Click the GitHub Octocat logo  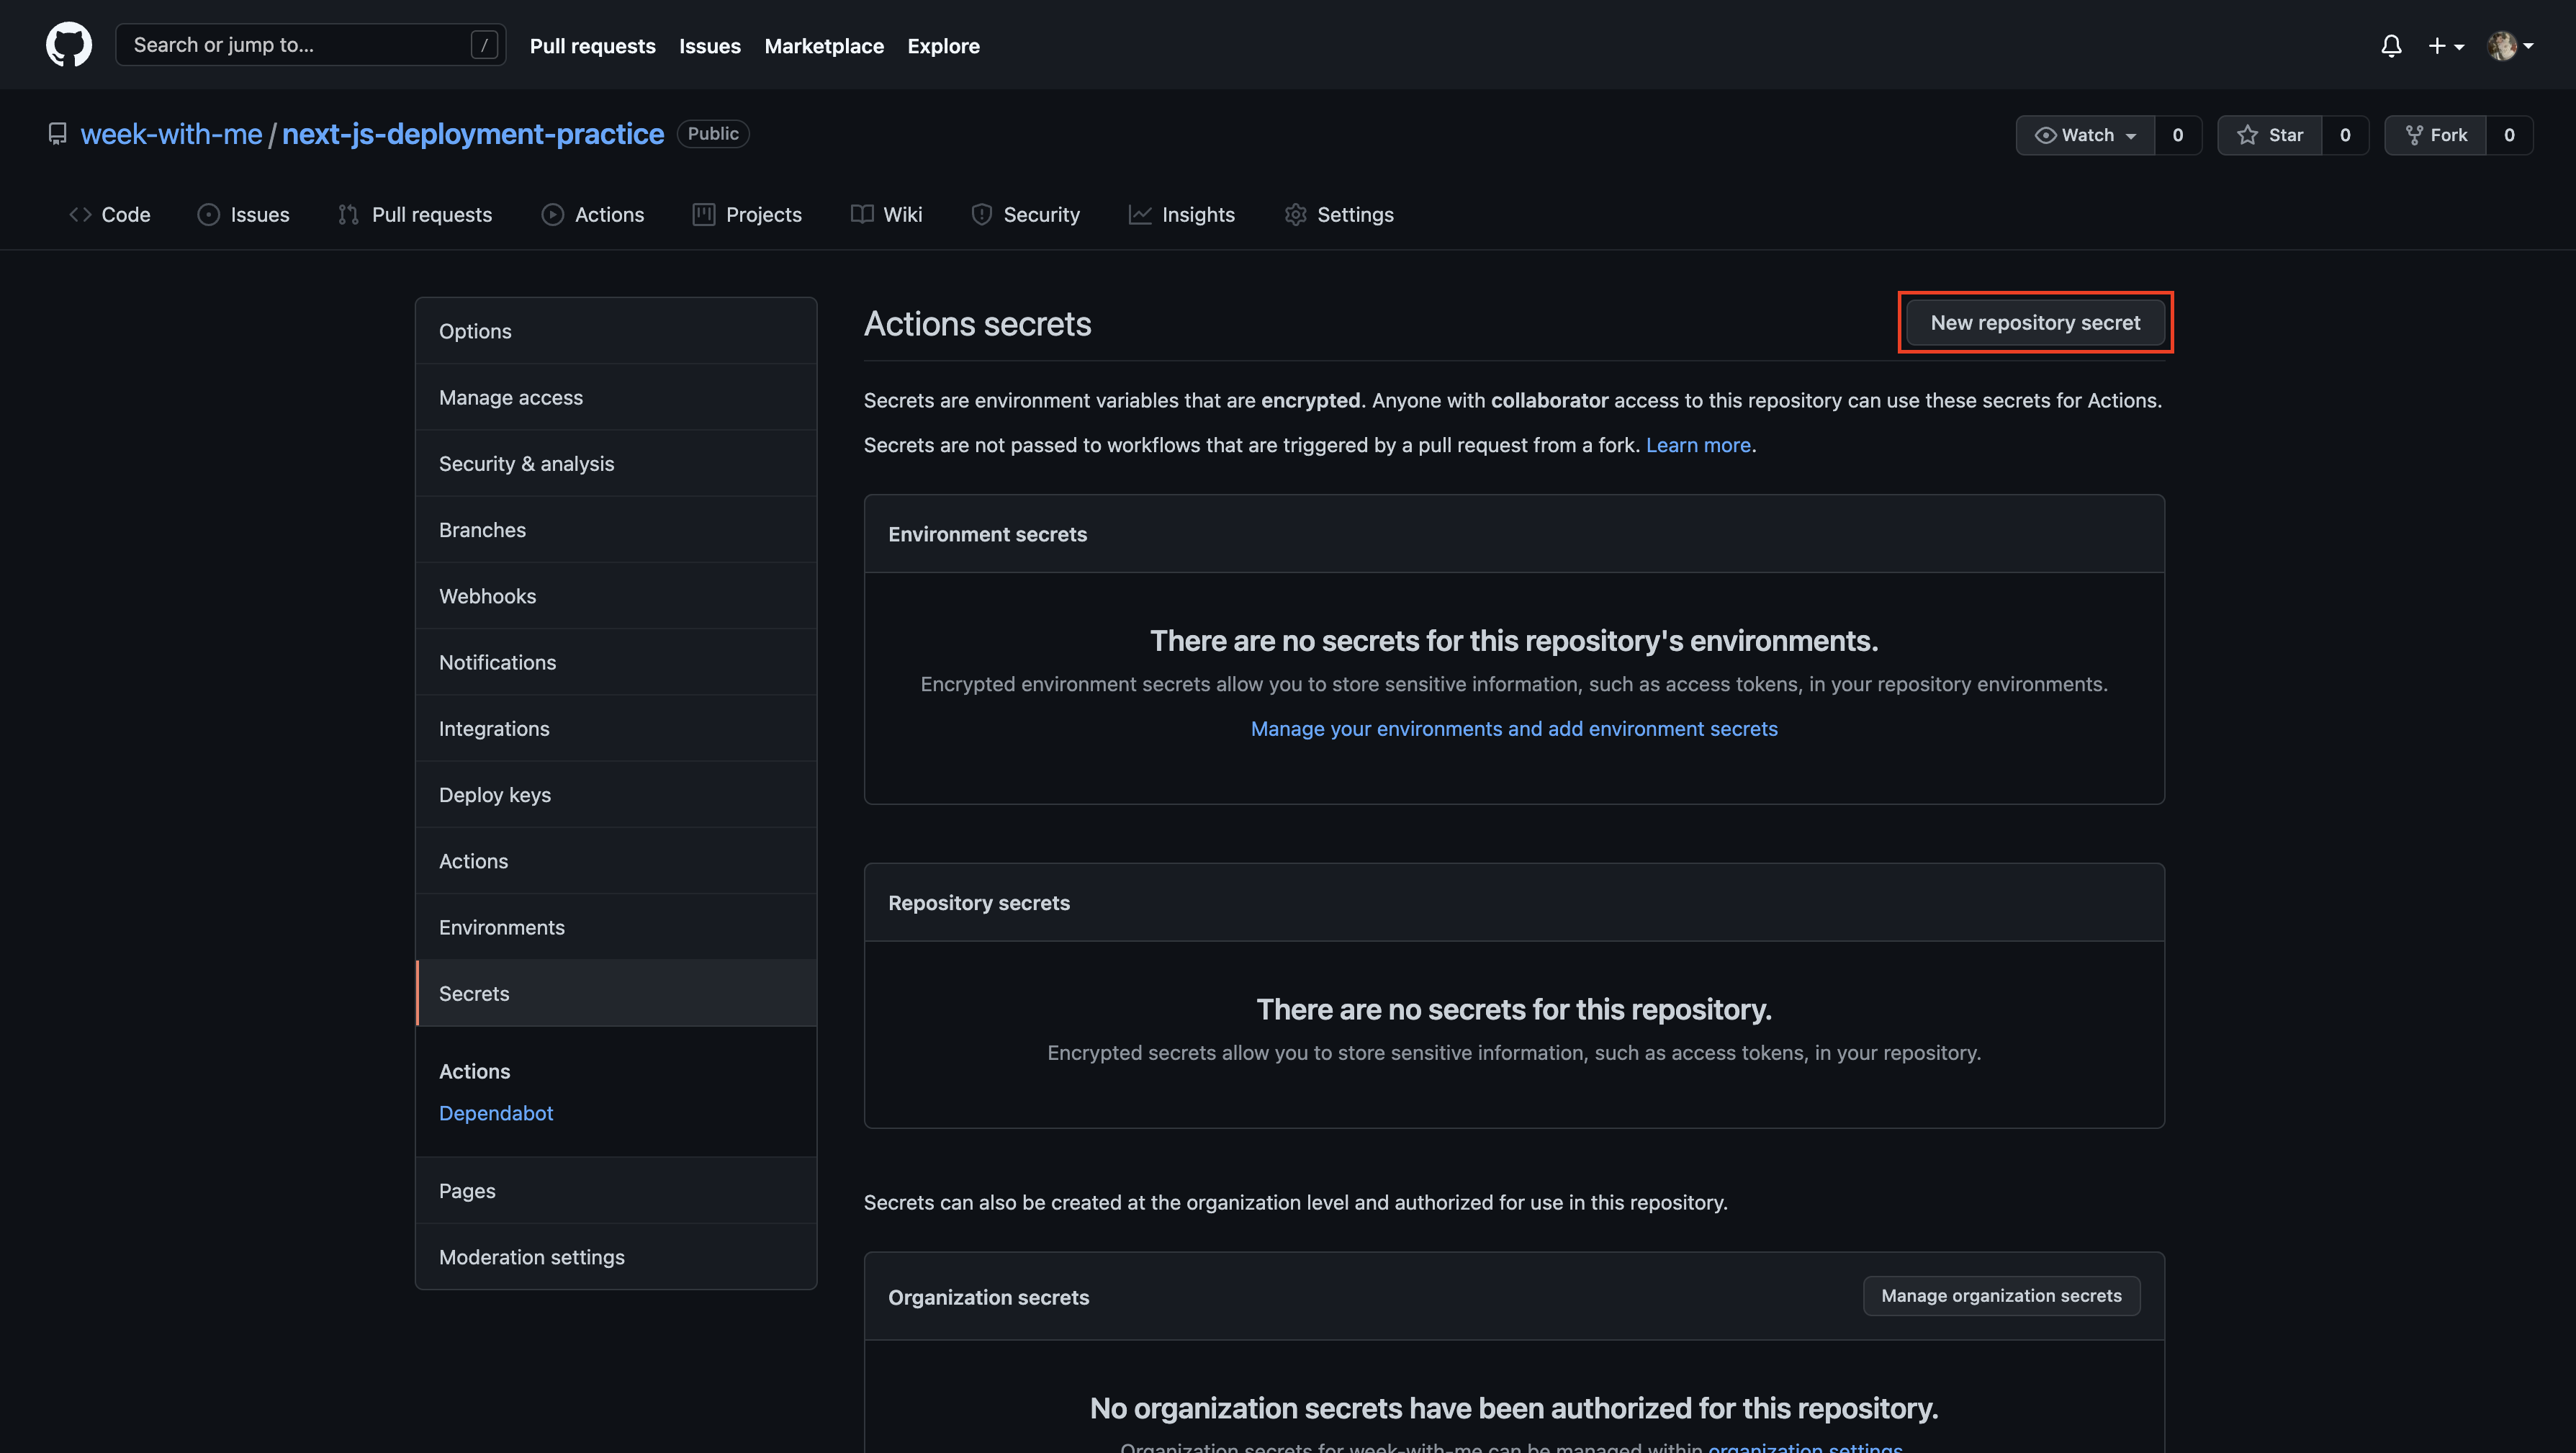tap(69, 45)
